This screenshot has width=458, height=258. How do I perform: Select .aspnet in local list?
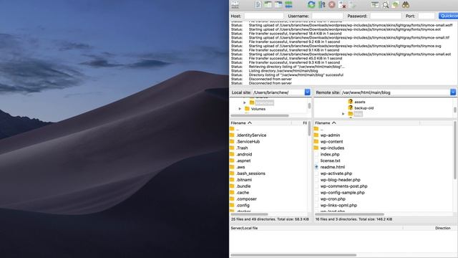pyautogui.click(x=243, y=161)
